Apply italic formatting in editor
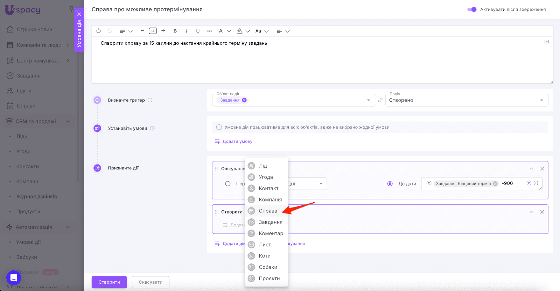This screenshot has width=560, height=291. [187, 31]
